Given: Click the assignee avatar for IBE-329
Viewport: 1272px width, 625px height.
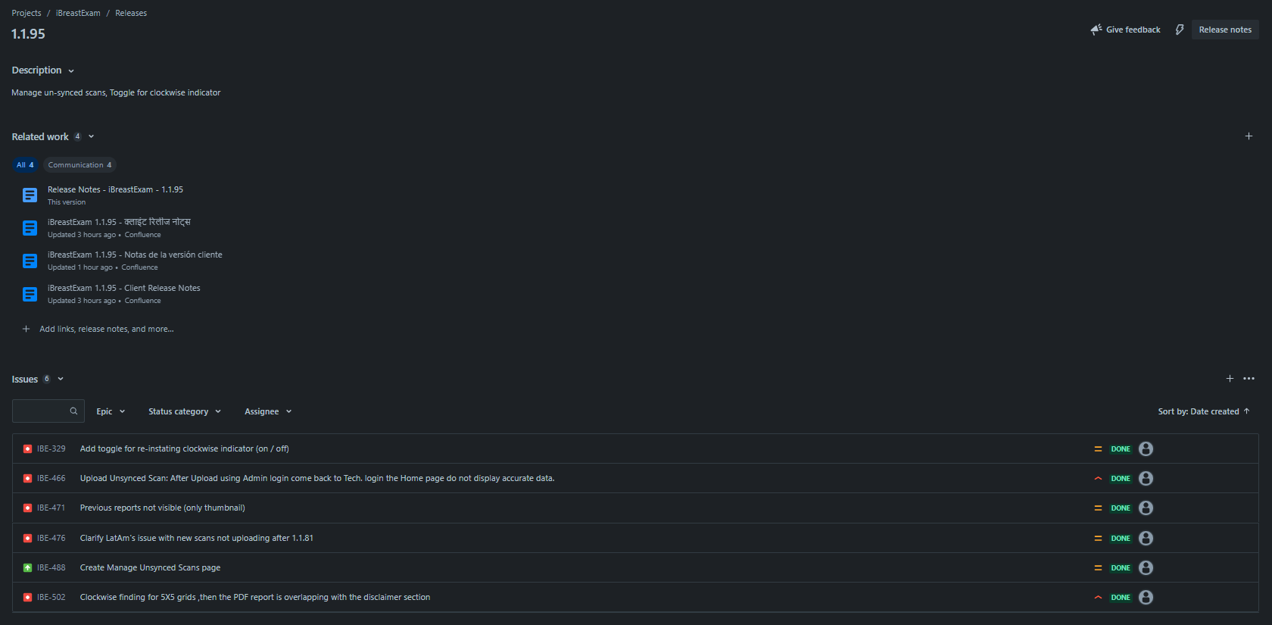Looking at the screenshot, I should [1146, 449].
